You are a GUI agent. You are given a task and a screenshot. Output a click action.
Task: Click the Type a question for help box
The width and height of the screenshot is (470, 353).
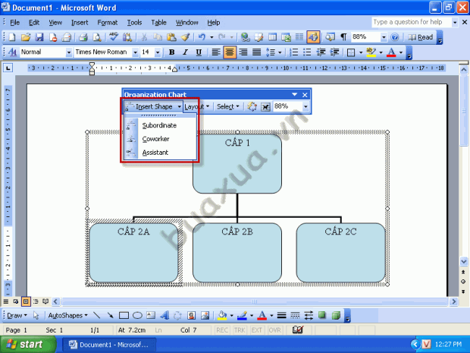coord(412,22)
